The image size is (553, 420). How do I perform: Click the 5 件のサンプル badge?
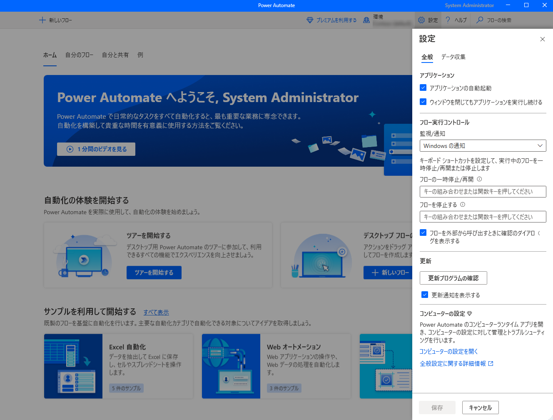(127, 388)
